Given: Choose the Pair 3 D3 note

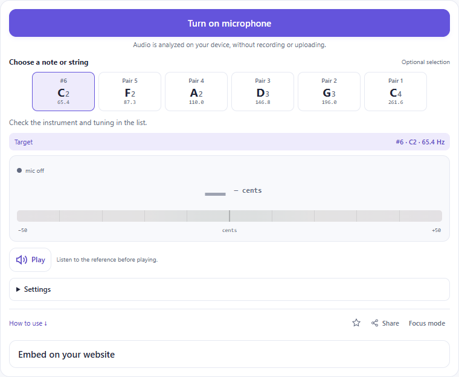Looking at the screenshot, I should [263, 91].
